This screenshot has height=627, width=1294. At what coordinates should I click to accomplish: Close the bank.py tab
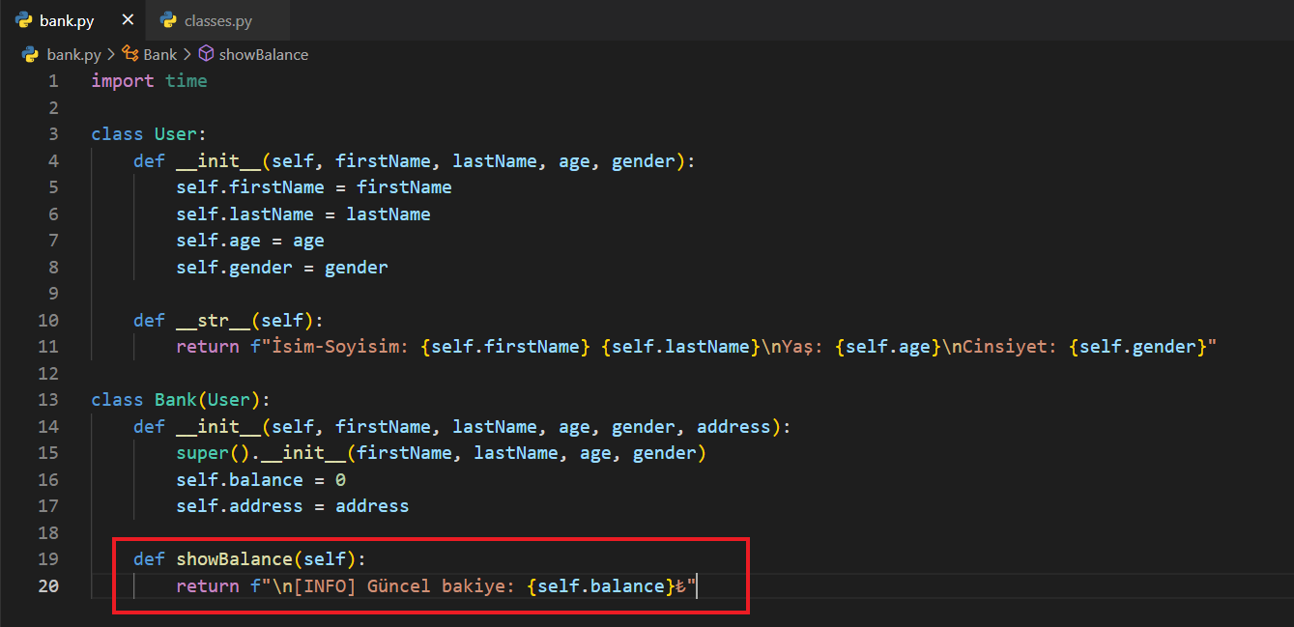[128, 20]
